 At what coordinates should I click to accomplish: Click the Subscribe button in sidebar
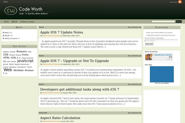point(149,44)
